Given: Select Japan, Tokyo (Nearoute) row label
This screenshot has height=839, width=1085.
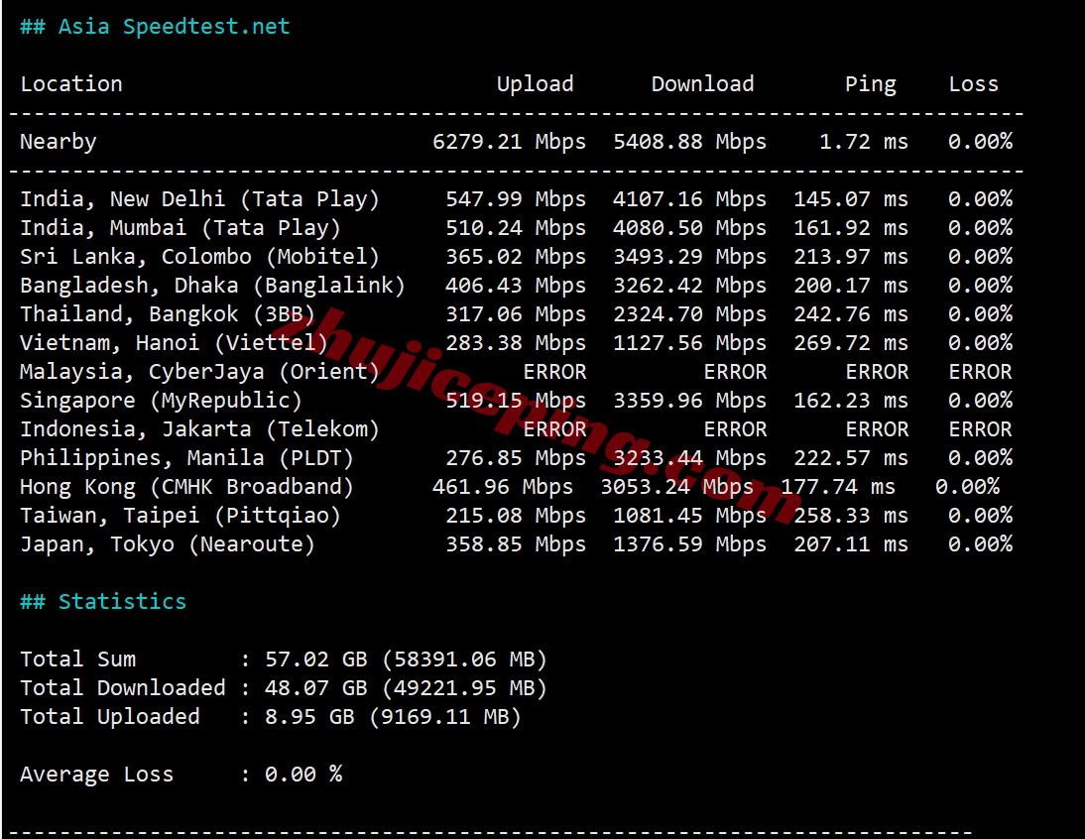Looking at the screenshot, I should pyautogui.click(x=167, y=544).
